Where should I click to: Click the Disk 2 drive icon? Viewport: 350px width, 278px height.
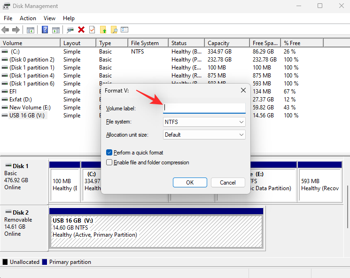[8, 212]
